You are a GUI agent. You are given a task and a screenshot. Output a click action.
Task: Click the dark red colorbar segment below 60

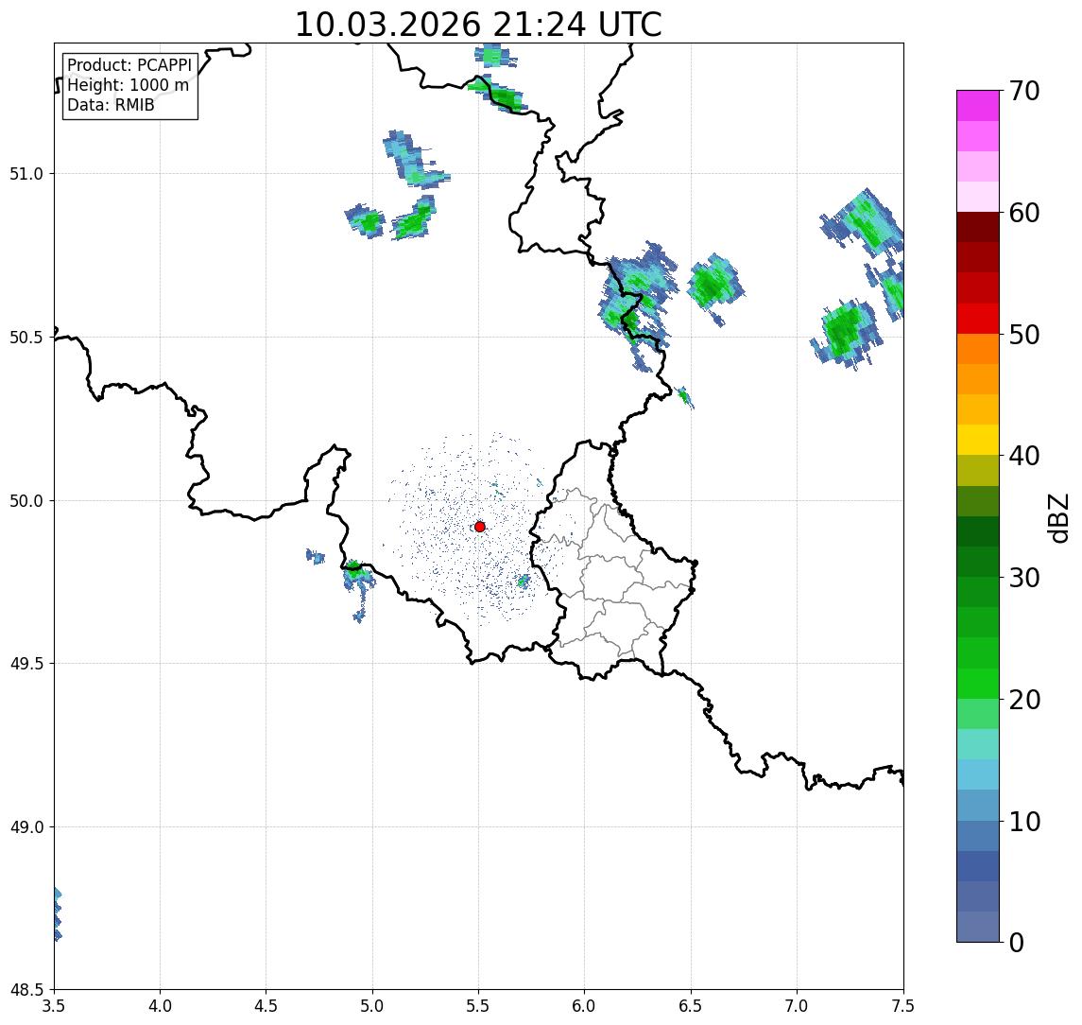pos(978,227)
